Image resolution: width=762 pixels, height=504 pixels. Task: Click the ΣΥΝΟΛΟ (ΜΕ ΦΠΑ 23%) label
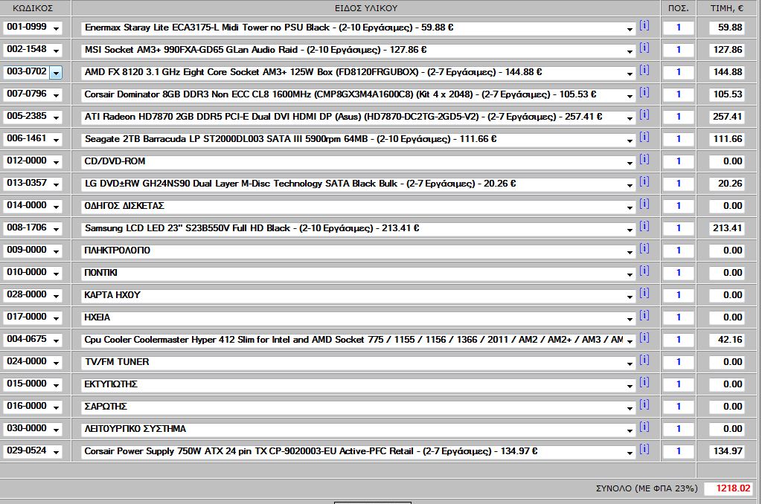click(x=647, y=488)
